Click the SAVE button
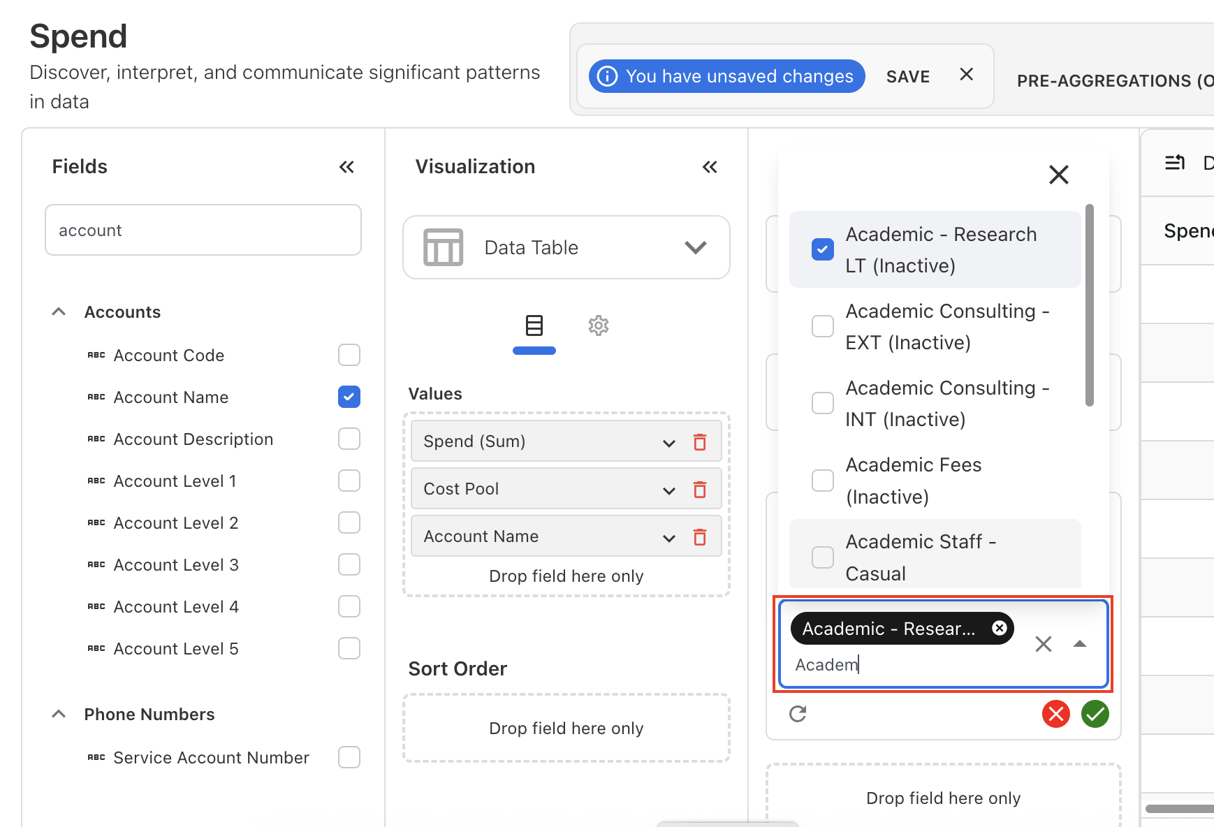Image resolution: width=1214 pixels, height=827 pixels. 907,76
